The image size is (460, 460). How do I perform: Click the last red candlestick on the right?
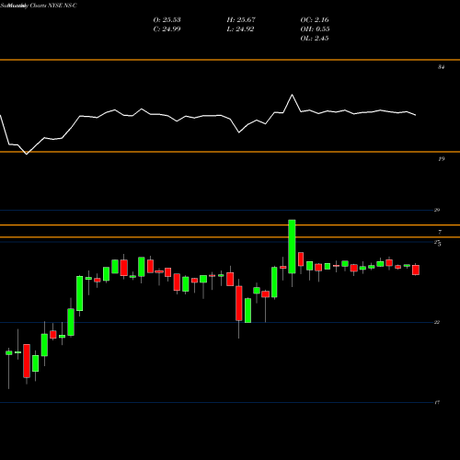click(x=416, y=270)
